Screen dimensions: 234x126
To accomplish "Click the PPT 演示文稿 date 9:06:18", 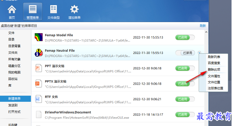I will pyautogui.click(x=147, y=68).
